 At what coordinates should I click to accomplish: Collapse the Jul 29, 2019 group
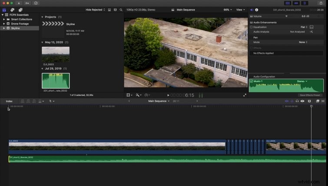(42, 68)
